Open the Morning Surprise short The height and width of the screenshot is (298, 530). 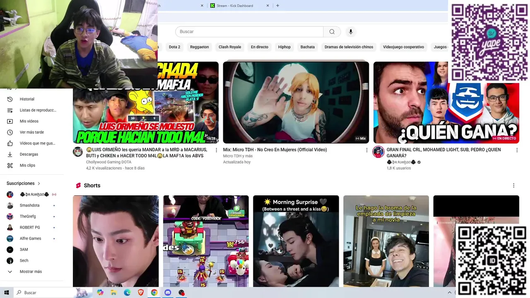click(x=296, y=241)
